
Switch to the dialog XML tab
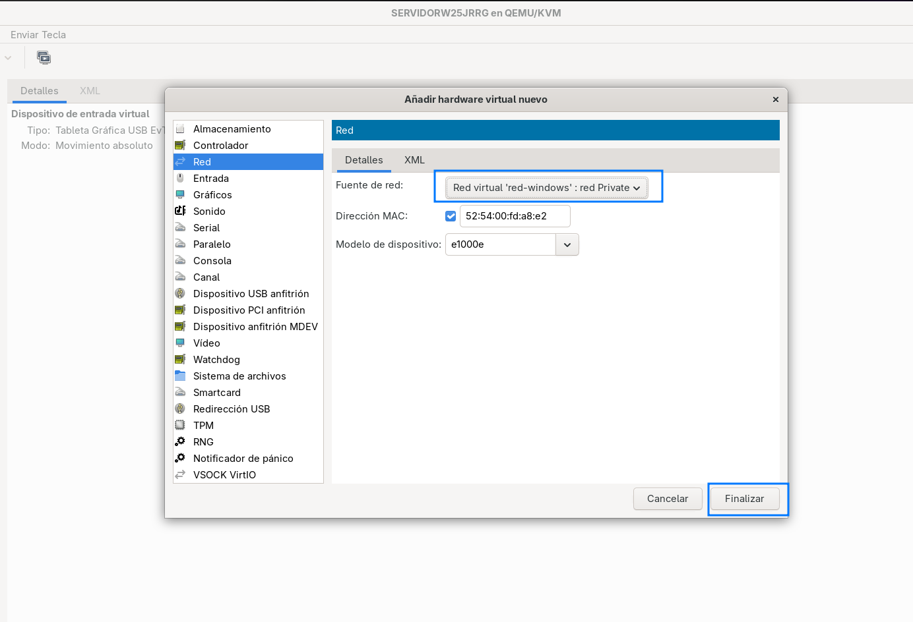point(414,160)
